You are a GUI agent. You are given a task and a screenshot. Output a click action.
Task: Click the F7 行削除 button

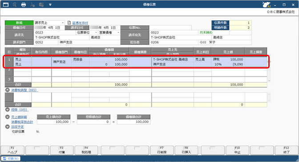[x=162, y=150]
